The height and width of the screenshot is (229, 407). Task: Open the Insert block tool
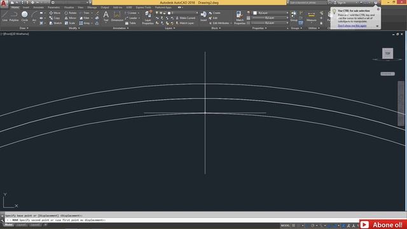coord(203,16)
